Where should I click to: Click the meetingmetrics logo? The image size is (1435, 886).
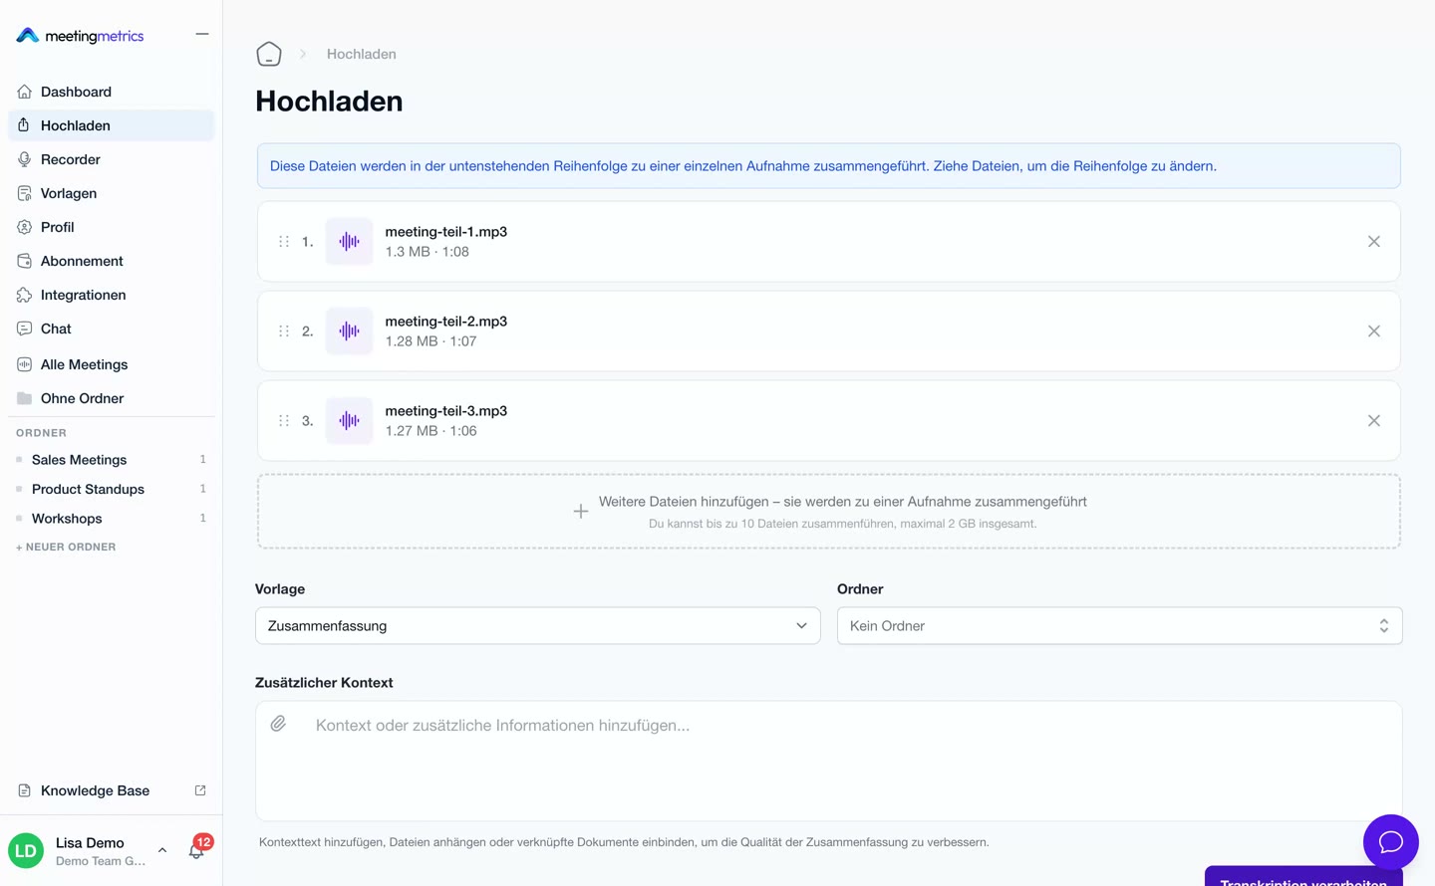tap(80, 36)
